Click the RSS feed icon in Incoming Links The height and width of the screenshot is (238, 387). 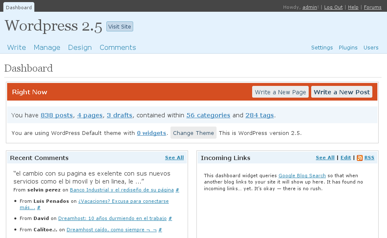[360, 158]
